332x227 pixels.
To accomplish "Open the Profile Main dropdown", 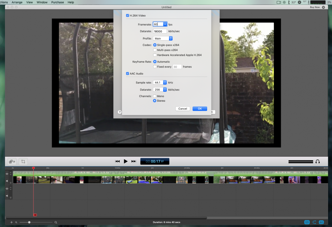I will (x=163, y=38).
